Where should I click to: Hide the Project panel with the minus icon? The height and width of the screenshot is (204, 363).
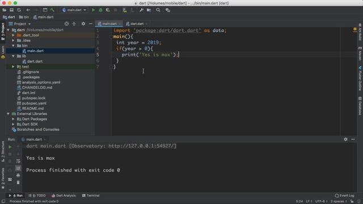[x=91, y=24]
